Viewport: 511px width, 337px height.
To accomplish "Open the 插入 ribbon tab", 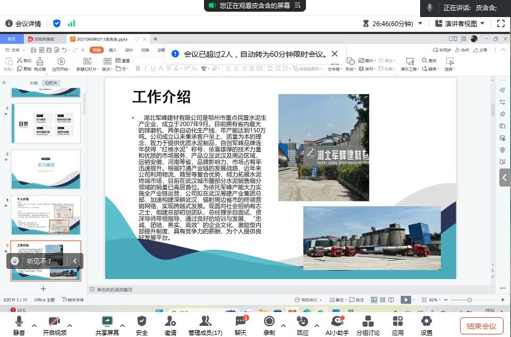I will coord(113,50).
